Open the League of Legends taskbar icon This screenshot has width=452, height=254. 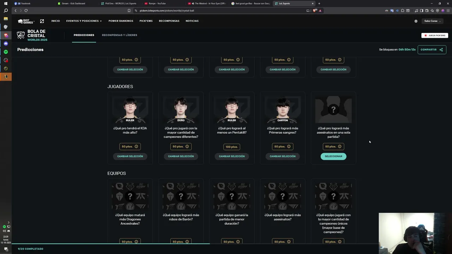6,77
